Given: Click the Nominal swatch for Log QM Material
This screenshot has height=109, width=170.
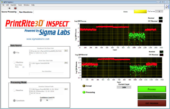Looking at the screenshot, I should pyautogui.click(x=161, y=52).
